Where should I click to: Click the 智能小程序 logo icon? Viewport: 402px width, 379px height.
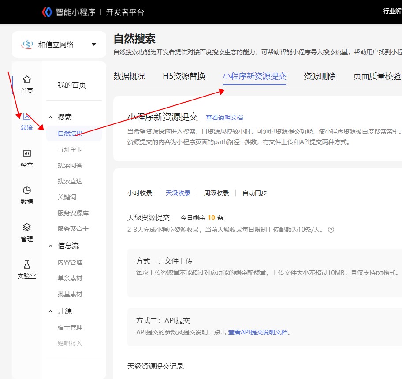coord(47,12)
